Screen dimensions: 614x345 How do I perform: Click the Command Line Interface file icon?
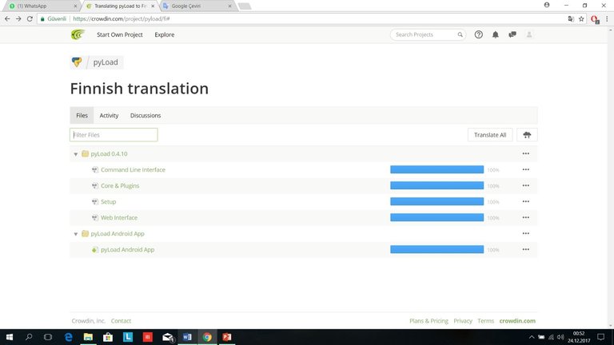point(95,170)
